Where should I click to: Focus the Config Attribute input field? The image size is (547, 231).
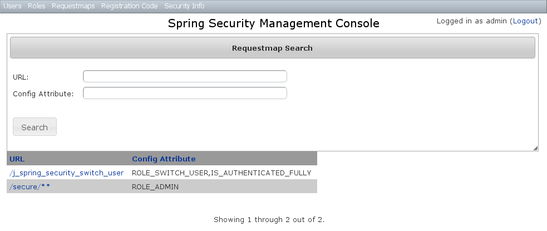tap(185, 93)
